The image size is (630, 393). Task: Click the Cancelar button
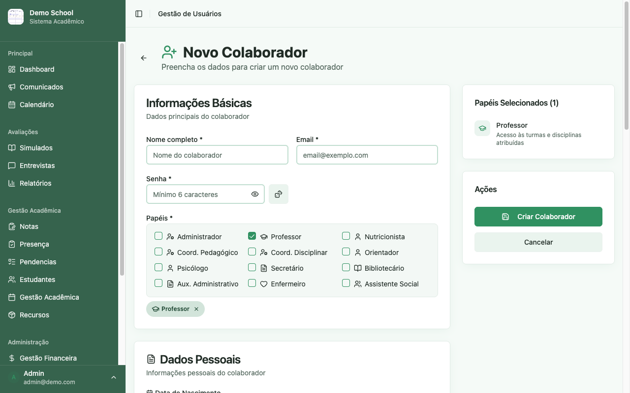coord(538,242)
